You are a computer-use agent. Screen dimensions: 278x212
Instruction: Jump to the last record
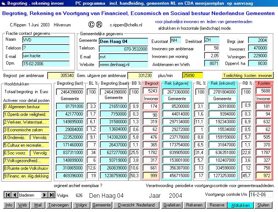[x=52, y=195]
